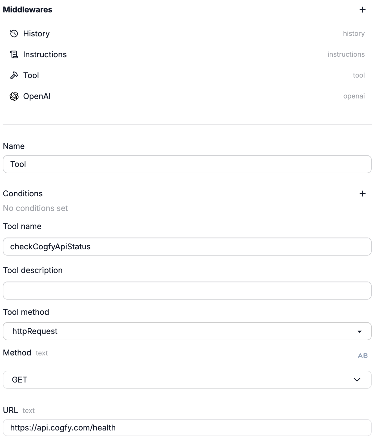Screen dimensions: 379x444
Task: Toggle the AB text mode for Method
Action: coord(363,355)
